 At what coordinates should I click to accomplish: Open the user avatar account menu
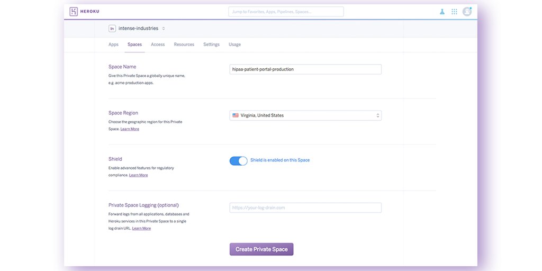pyautogui.click(x=467, y=12)
